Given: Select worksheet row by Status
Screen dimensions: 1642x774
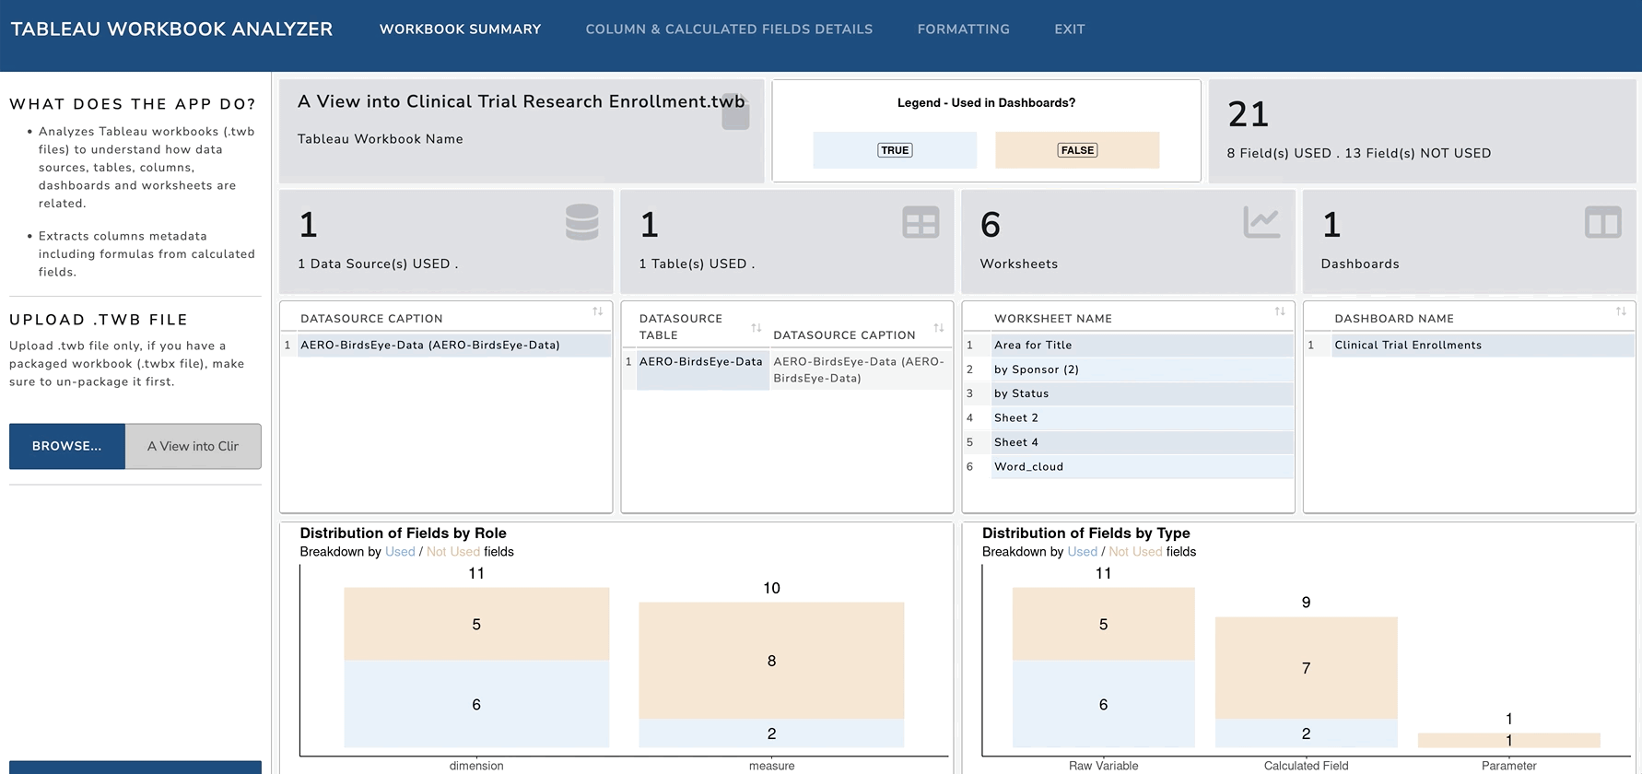Looking at the screenshot, I should pos(1128,393).
